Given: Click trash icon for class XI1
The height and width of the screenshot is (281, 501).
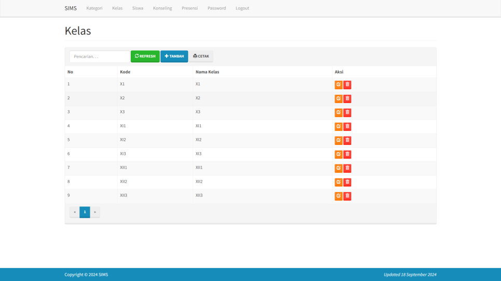Looking at the screenshot, I should (x=347, y=127).
